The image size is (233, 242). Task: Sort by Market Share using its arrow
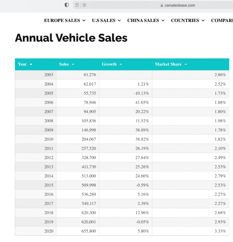[x=186, y=64]
